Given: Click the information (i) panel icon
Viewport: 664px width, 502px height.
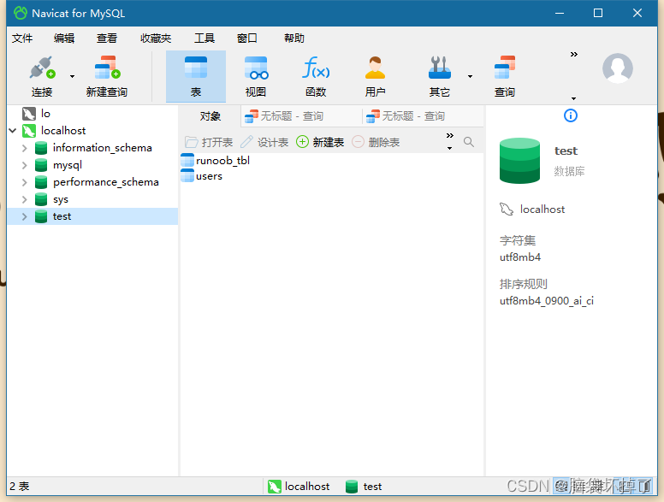Looking at the screenshot, I should click(x=571, y=115).
